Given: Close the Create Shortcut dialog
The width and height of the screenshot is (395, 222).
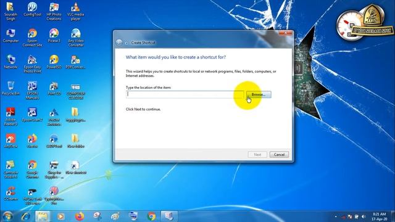Looking at the screenshot, I should click(285, 33).
